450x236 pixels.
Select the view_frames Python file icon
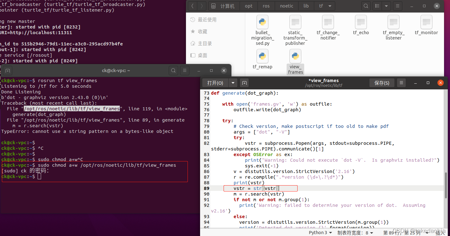(295, 56)
